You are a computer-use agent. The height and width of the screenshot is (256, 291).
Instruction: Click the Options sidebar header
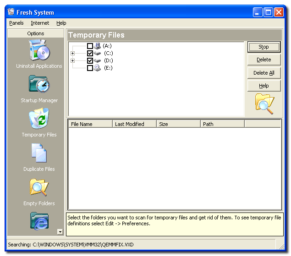click(x=36, y=33)
